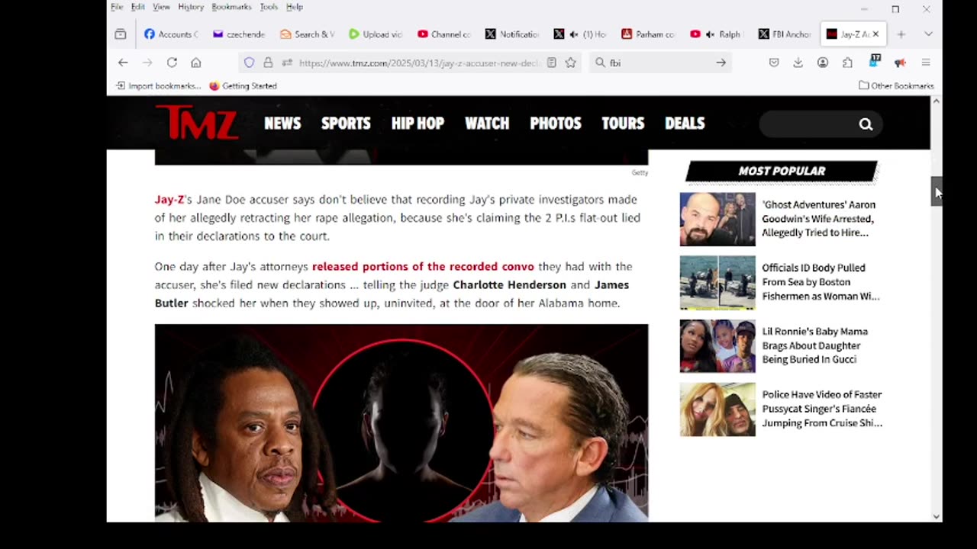The image size is (977, 549).
Task: Save page to Pocket
Action: point(774,63)
